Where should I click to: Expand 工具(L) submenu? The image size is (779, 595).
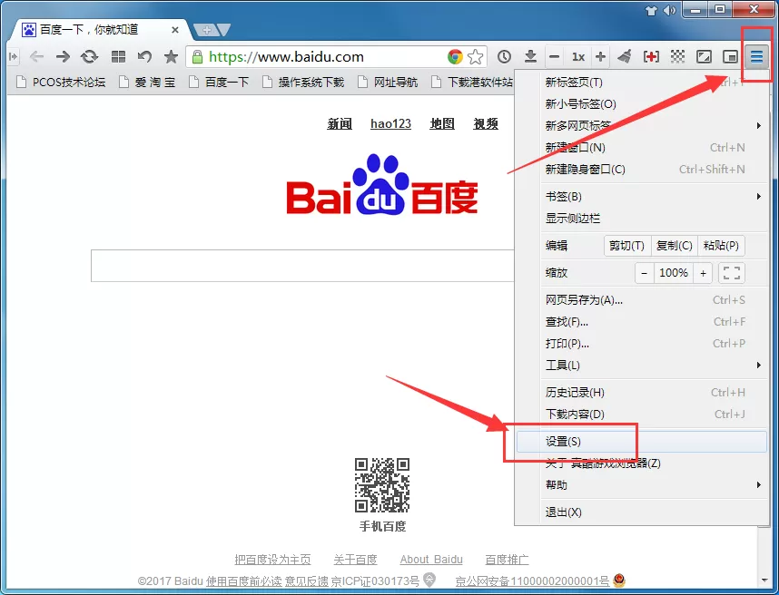641,366
